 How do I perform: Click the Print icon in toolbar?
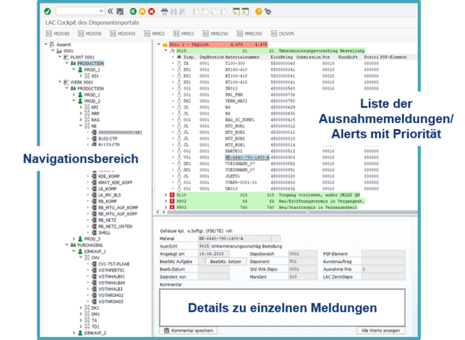pyautogui.click(x=164, y=11)
